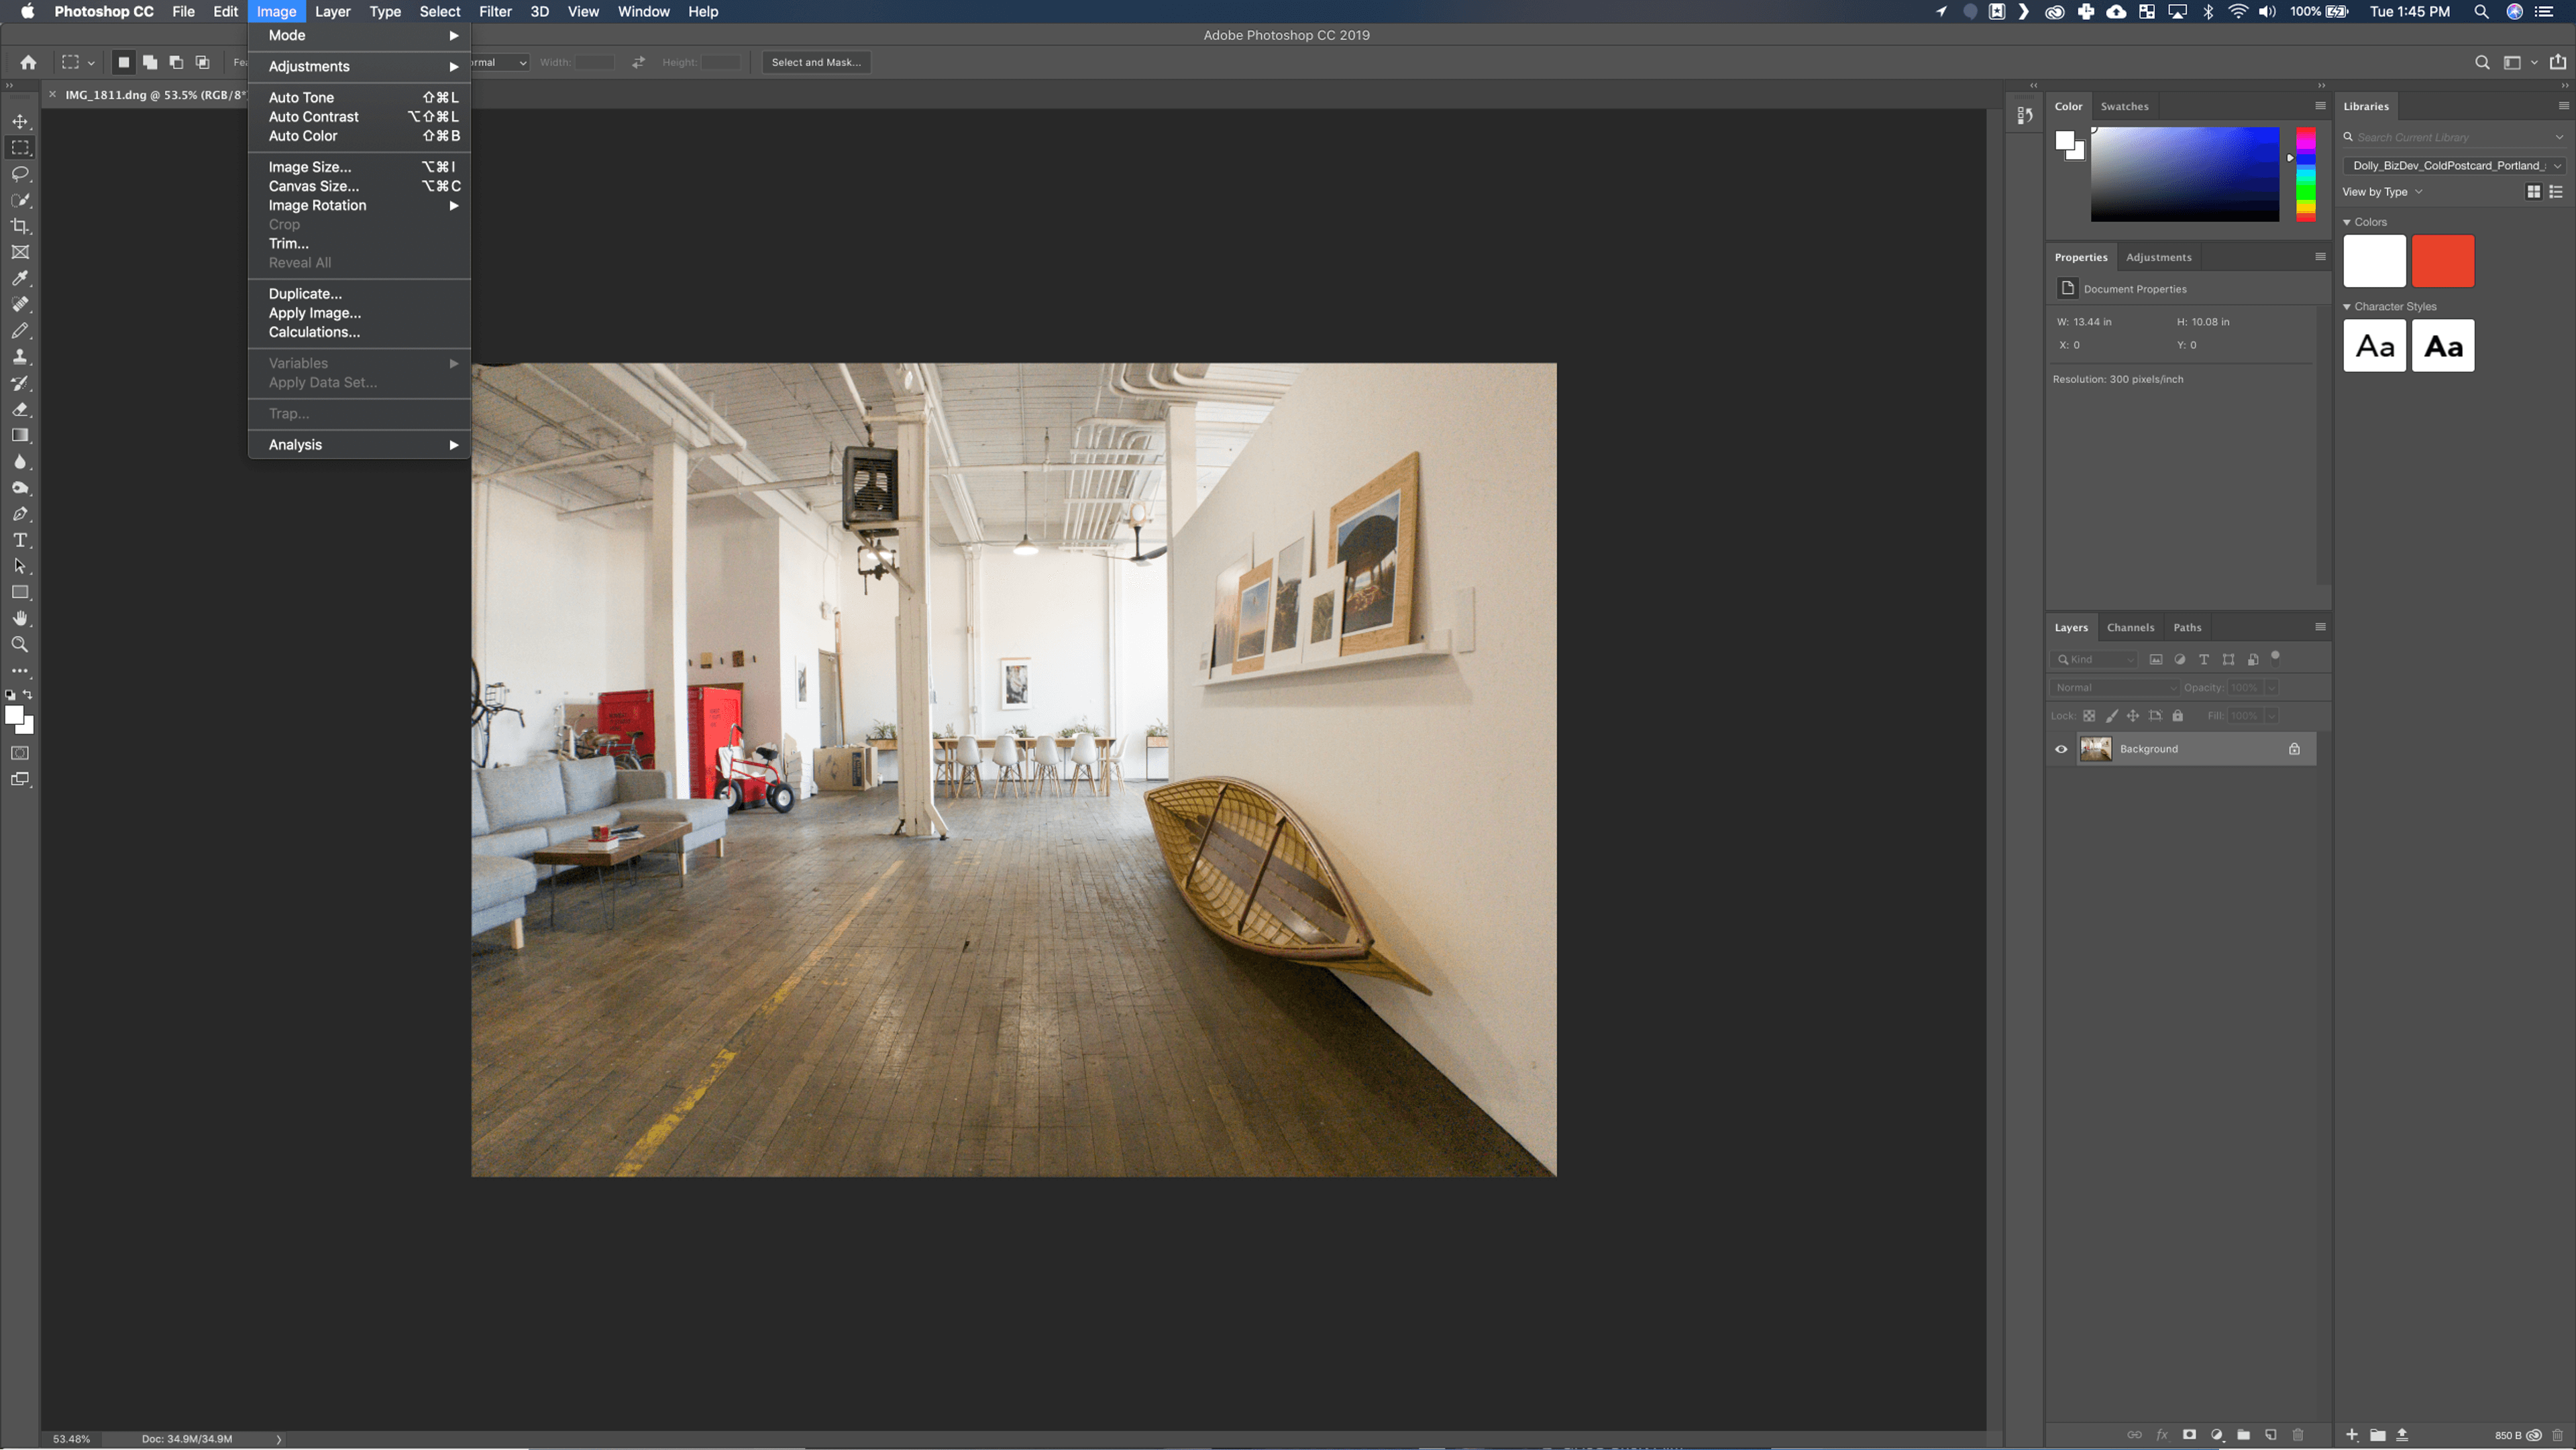The width and height of the screenshot is (2576, 1450).
Task: Select the Dodge tool
Action: tap(20, 488)
